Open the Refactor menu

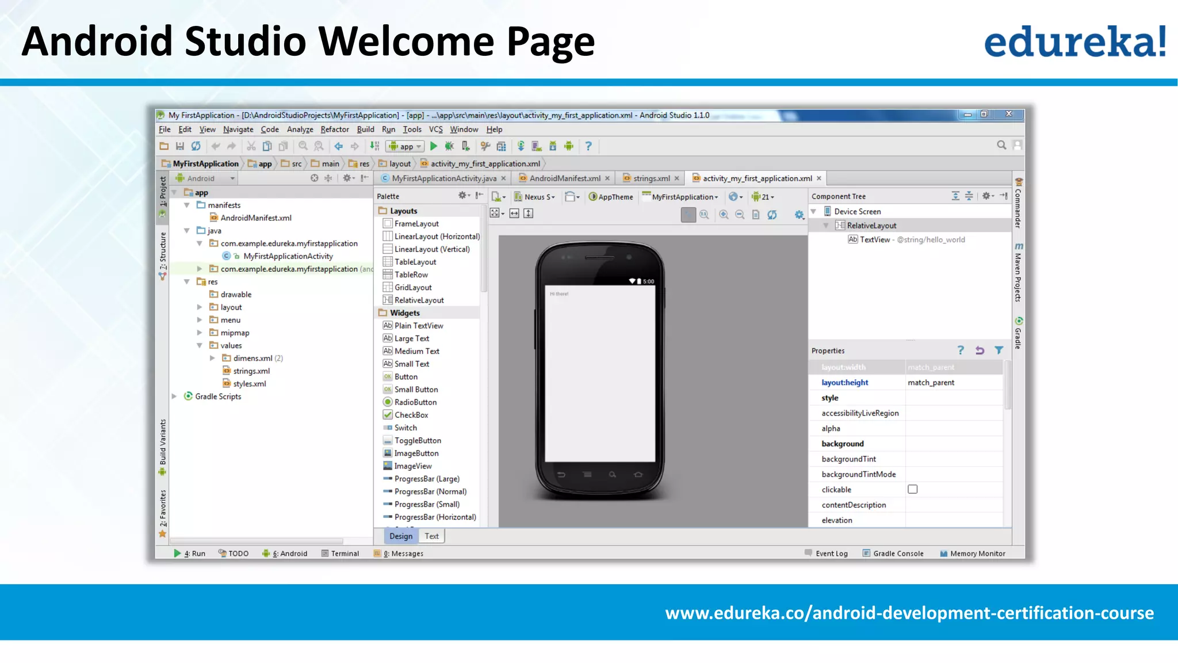coord(335,129)
